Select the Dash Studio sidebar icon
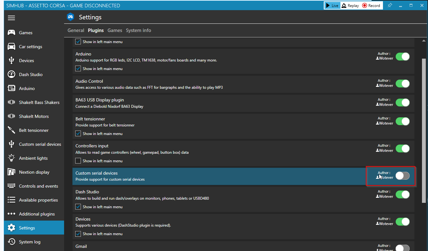Image resolution: width=428 pixels, height=251 pixels. point(11,74)
